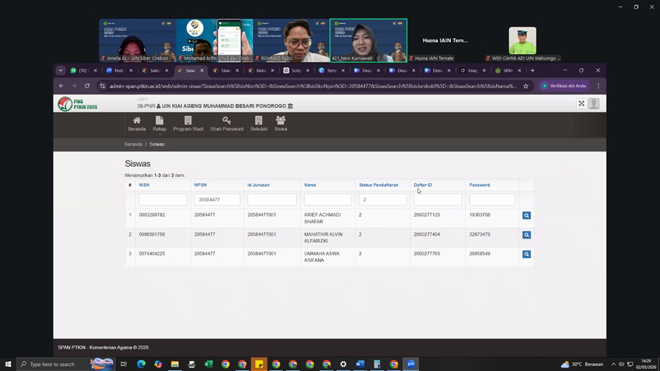The image size is (660, 371).
Task: Focus the Daftar ID filter box
Action: point(437,200)
